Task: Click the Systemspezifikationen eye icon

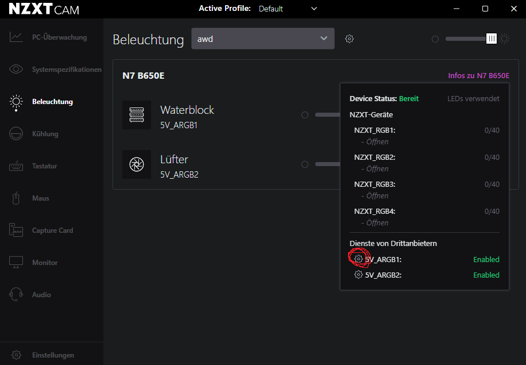Action: tap(16, 69)
